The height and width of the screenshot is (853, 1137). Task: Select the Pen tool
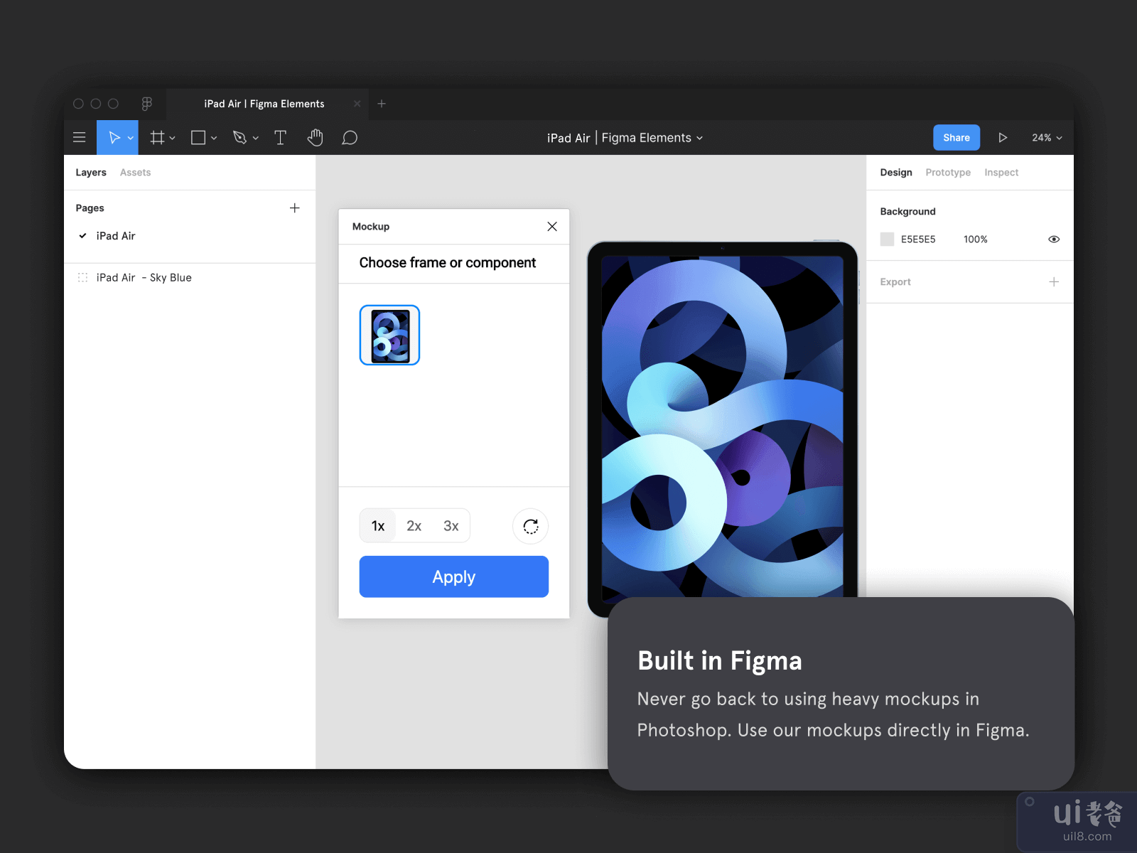(x=240, y=138)
